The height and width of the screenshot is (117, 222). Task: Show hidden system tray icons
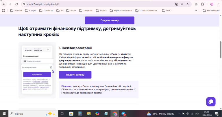179,114
